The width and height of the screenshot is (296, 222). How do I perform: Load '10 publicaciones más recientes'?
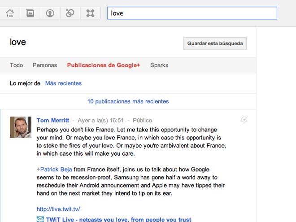point(128,101)
